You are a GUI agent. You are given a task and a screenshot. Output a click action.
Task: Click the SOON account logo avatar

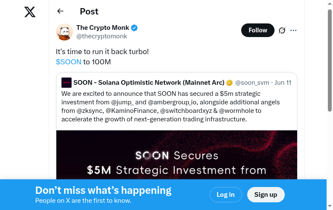tap(66, 83)
